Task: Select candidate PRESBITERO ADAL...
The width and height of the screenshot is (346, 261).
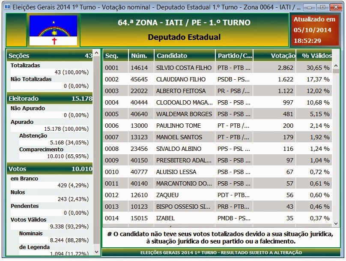Action: tap(218, 160)
